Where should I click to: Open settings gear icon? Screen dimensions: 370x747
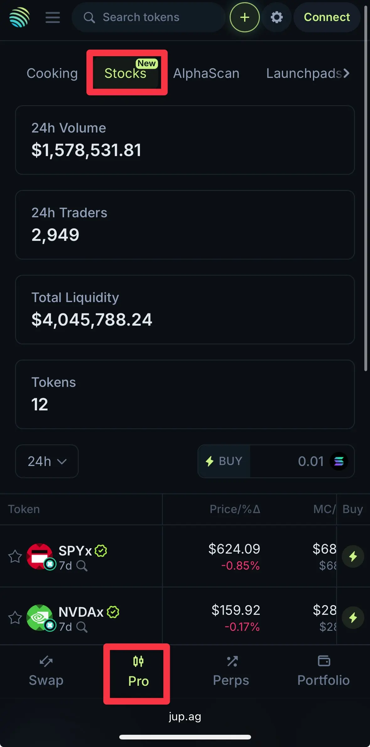[276, 17]
